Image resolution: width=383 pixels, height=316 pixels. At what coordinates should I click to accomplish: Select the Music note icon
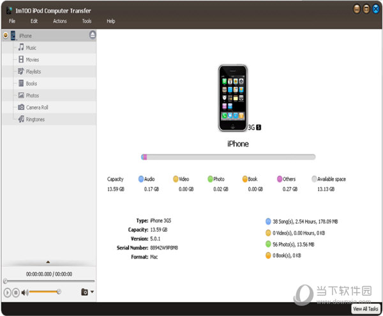coord(21,47)
